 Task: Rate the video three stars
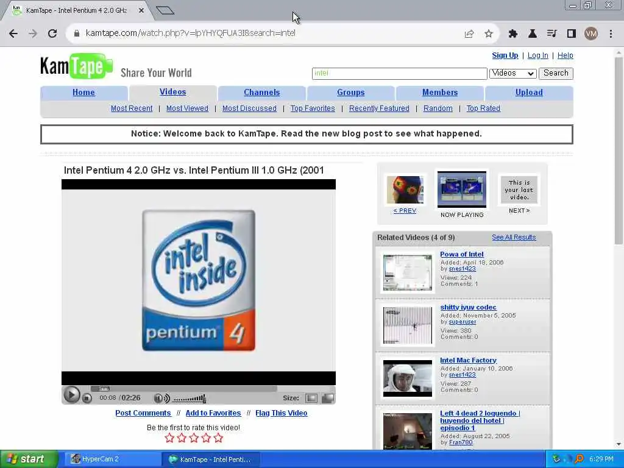point(194,438)
